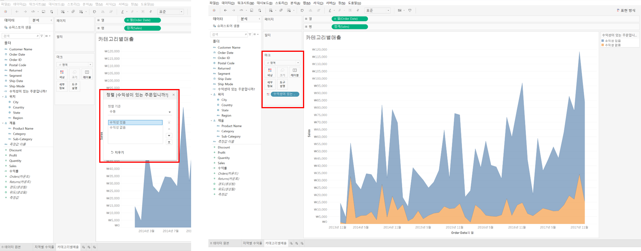Open Show Me (표현 방식) panel

pos(626,10)
